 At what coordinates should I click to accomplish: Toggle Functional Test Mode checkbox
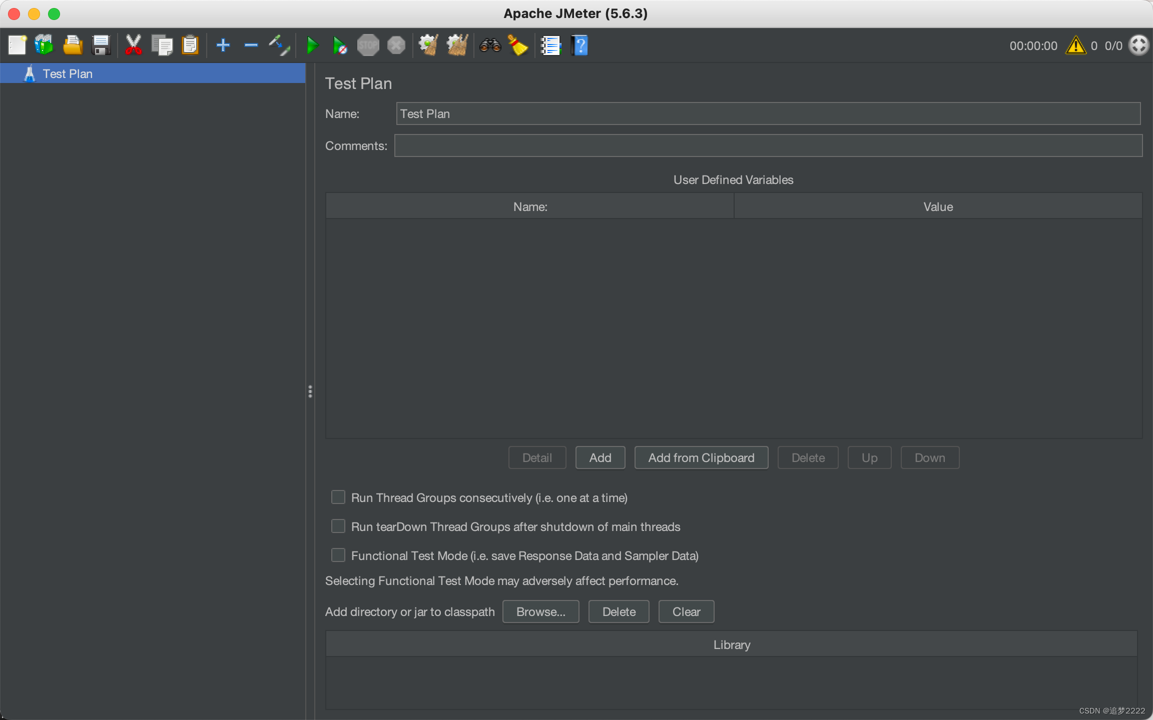(x=339, y=555)
